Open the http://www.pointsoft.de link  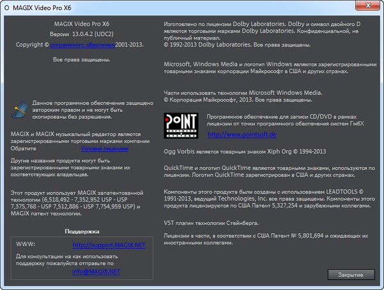pyautogui.click(x=242, y=135)
